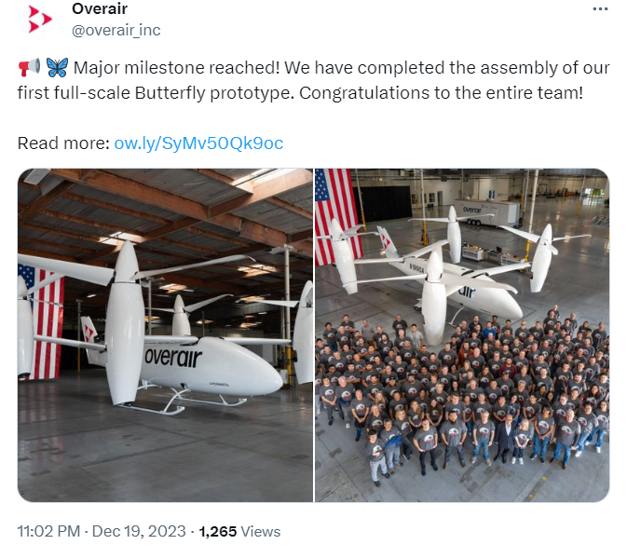
Task: Click the Dec 19, 2023 date
Action: tap(139, 531)
